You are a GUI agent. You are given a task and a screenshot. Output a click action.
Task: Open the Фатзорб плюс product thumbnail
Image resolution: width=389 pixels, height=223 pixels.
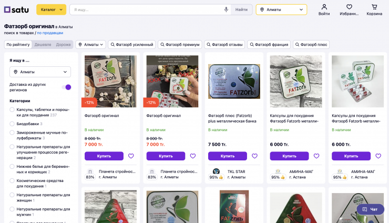234,82
